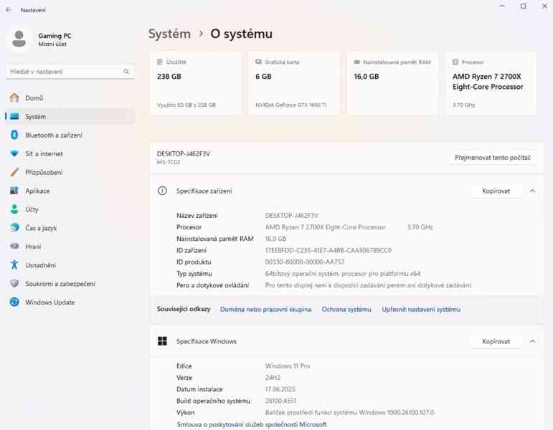Select the ID zařízení value text

328,250
